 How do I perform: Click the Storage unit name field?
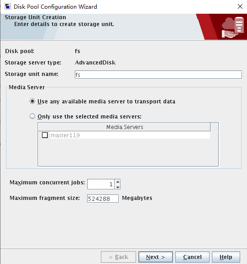click(158, 75)
